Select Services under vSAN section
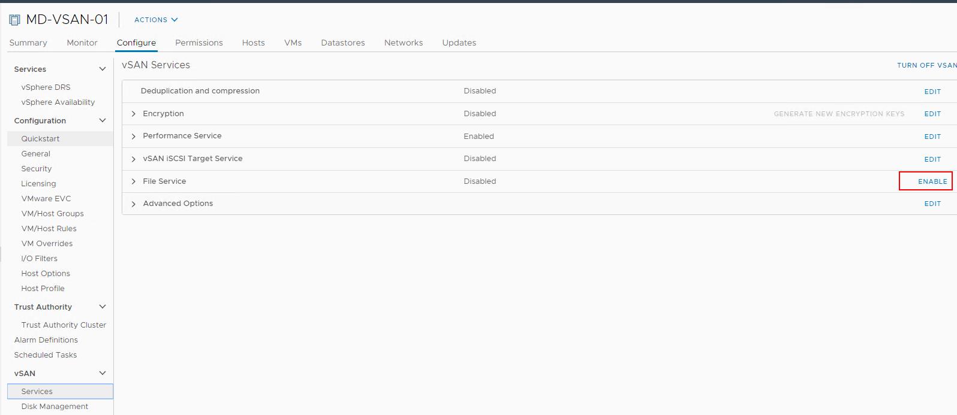 [x=60, y=391]
